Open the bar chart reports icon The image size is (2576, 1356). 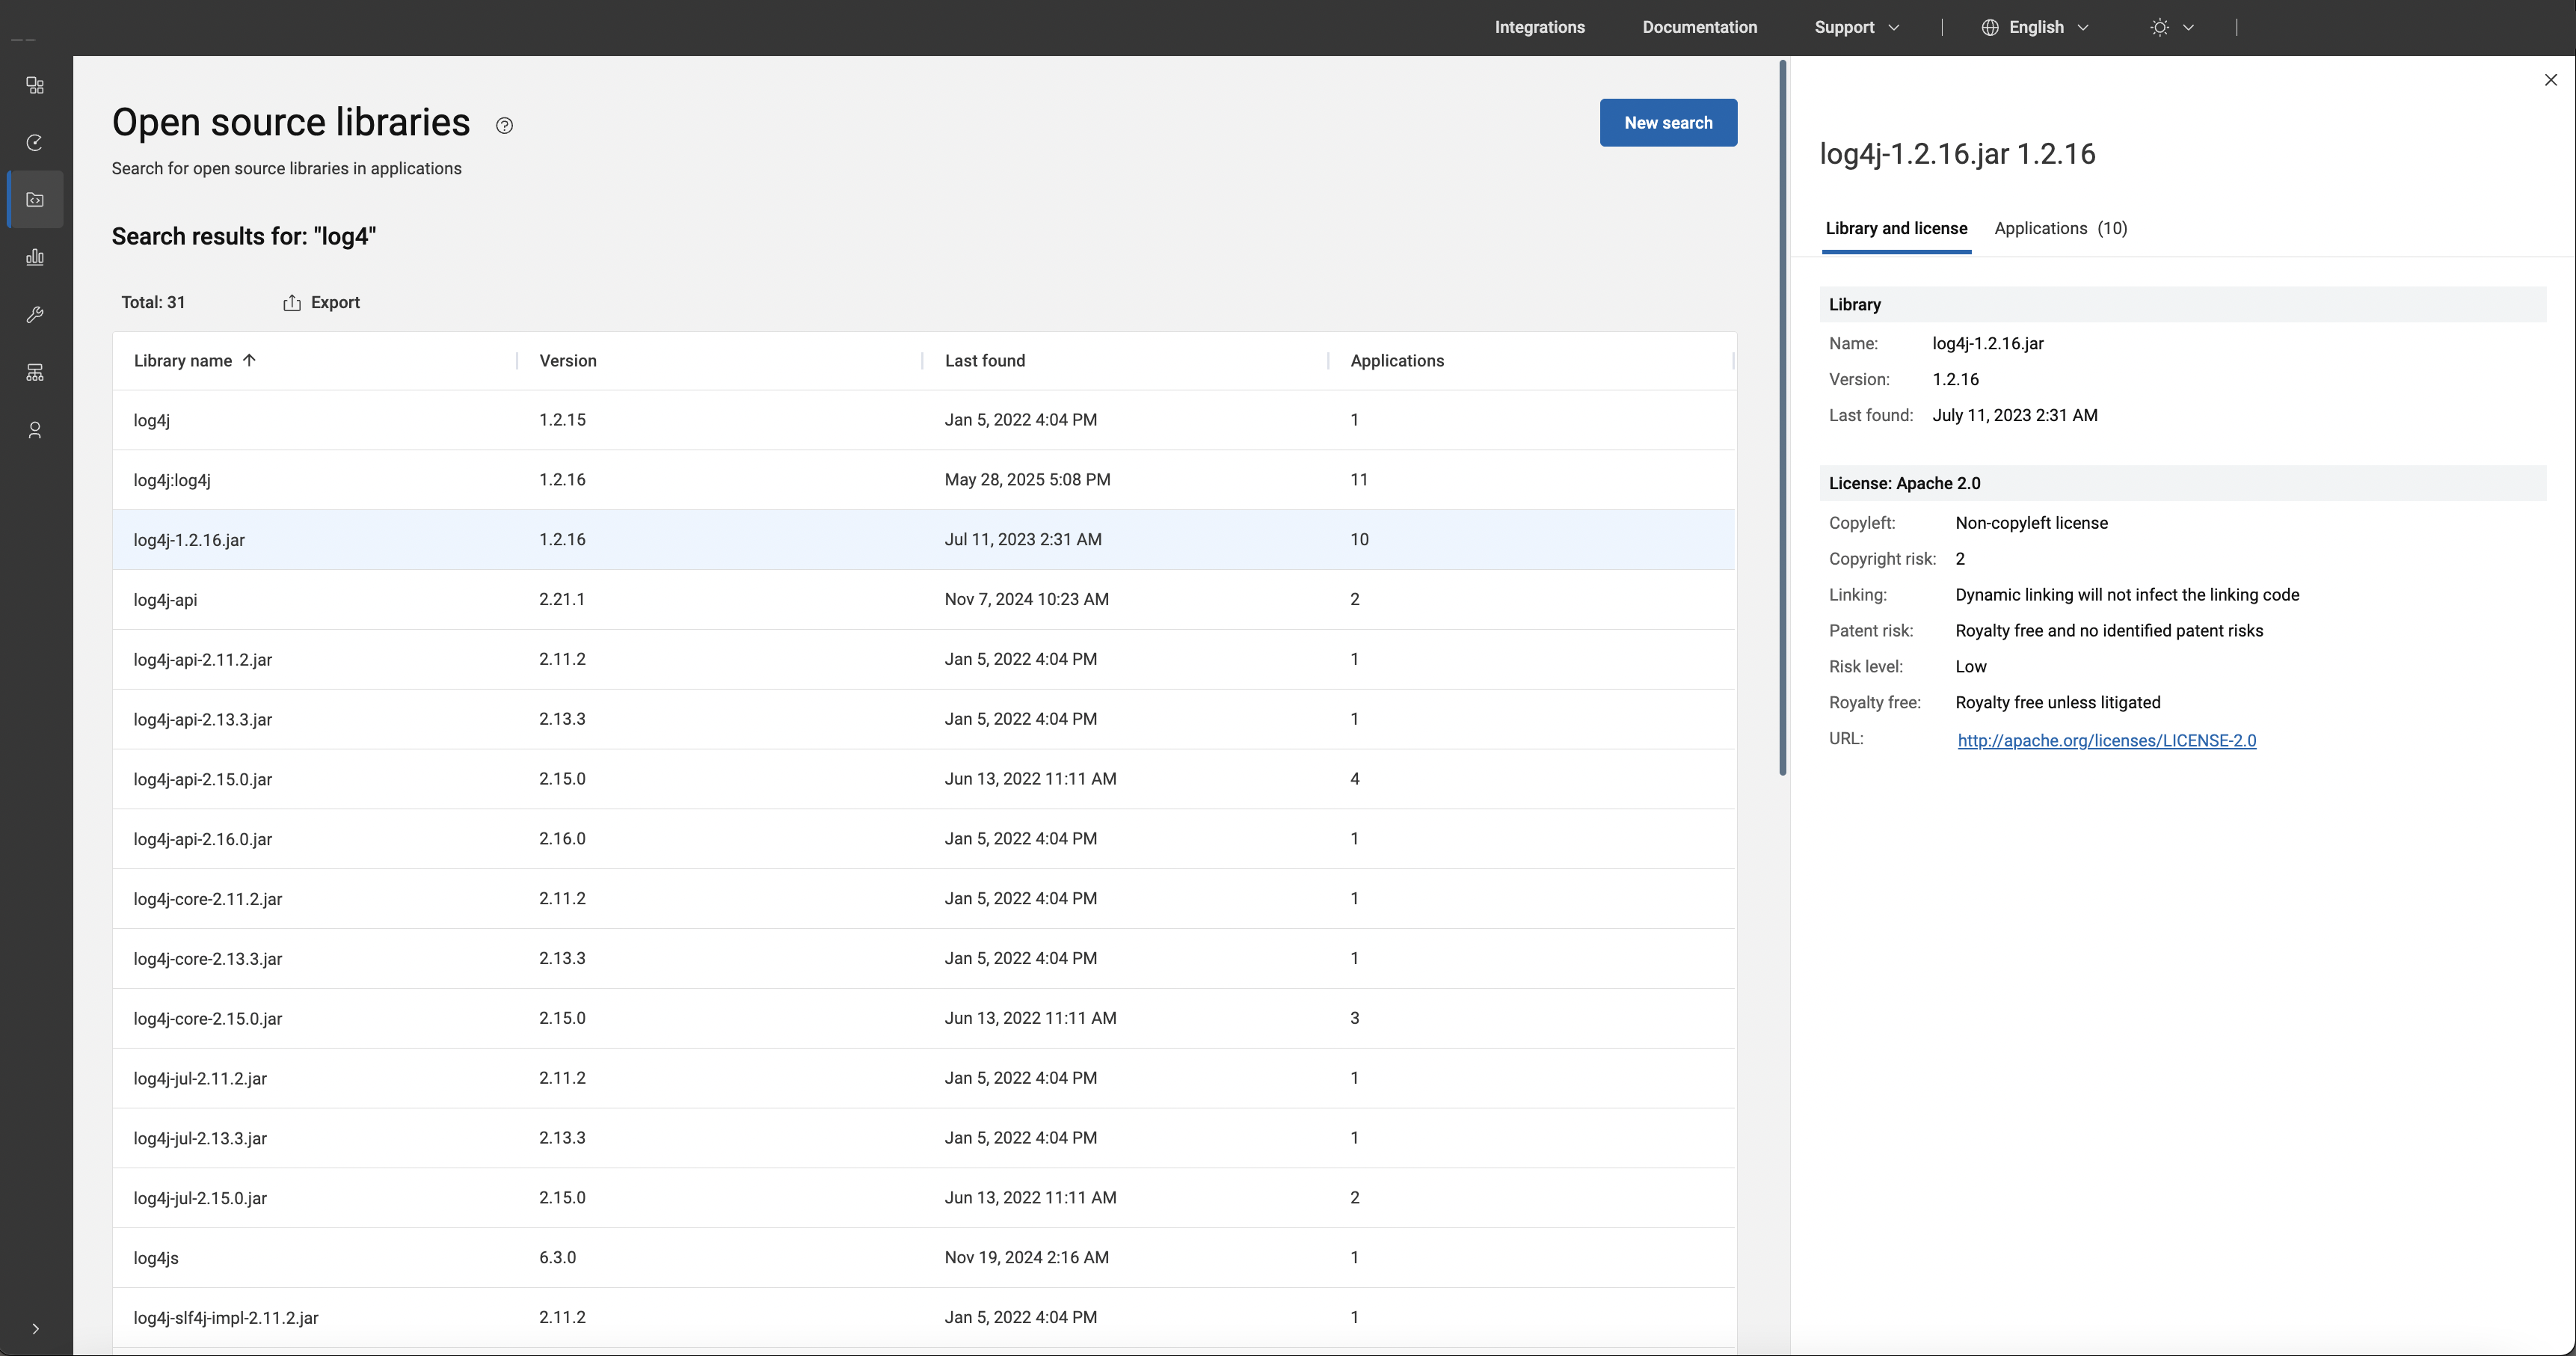coord(35,258)
